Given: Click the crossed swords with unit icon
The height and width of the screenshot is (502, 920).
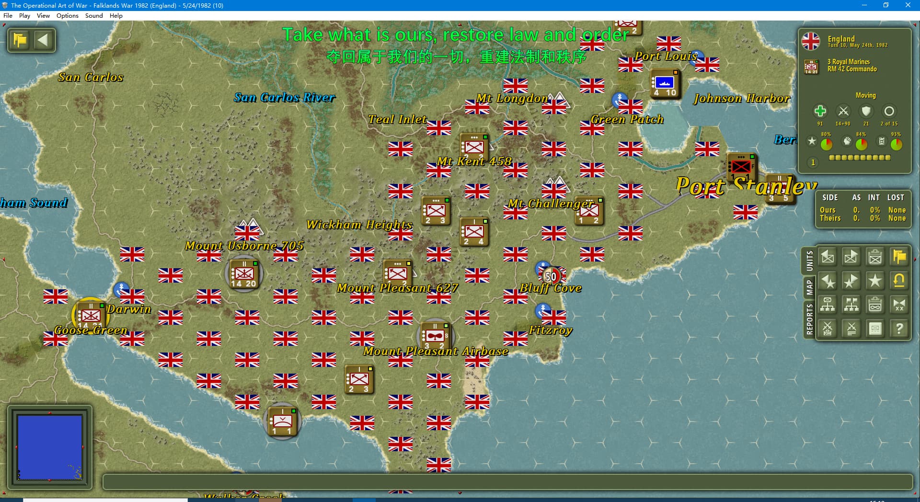Looking at the screenshot, I should 828,329.
